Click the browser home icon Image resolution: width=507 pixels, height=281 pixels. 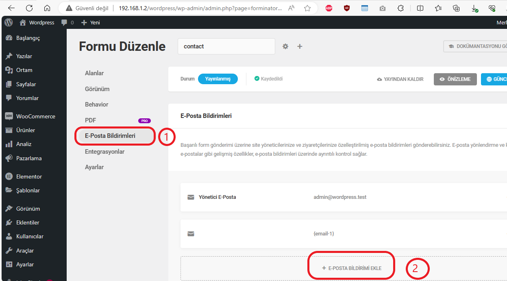pyautogui.click(x=47, y=8)
